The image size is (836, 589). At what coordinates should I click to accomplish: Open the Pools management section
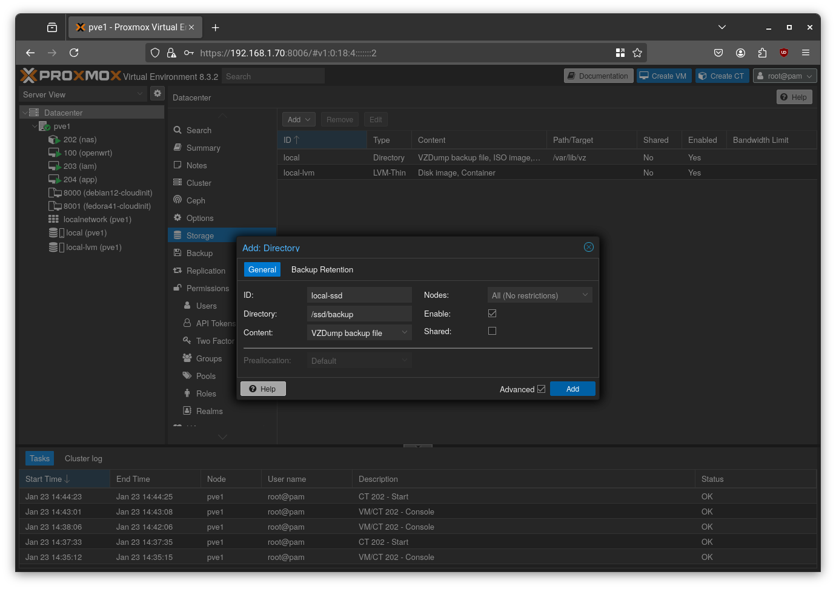pyautogui.click(x=205, y=376)
